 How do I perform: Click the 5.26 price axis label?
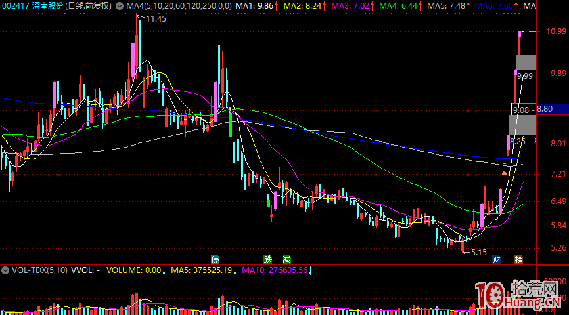pyautogui.click(x=558, y=248)
